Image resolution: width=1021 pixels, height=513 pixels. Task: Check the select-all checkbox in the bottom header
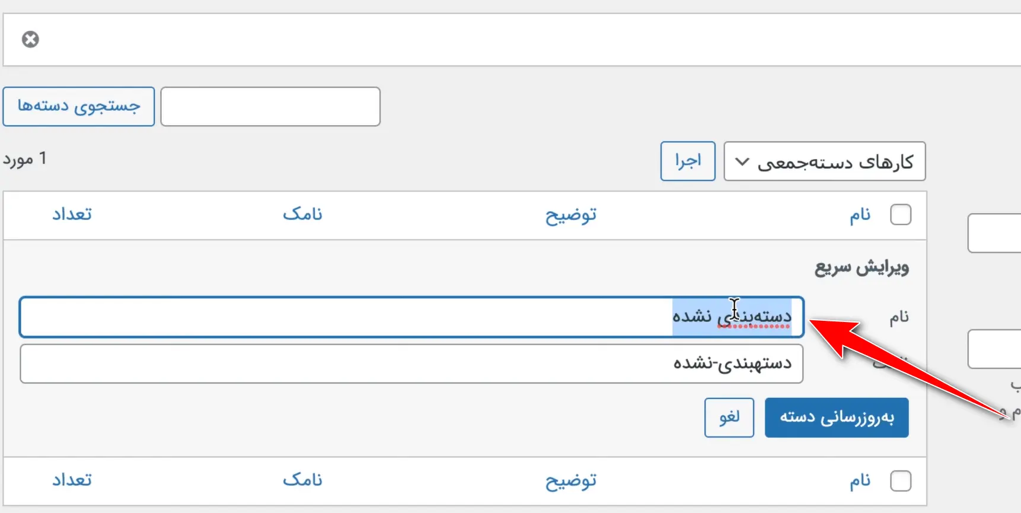coord(901,480)
